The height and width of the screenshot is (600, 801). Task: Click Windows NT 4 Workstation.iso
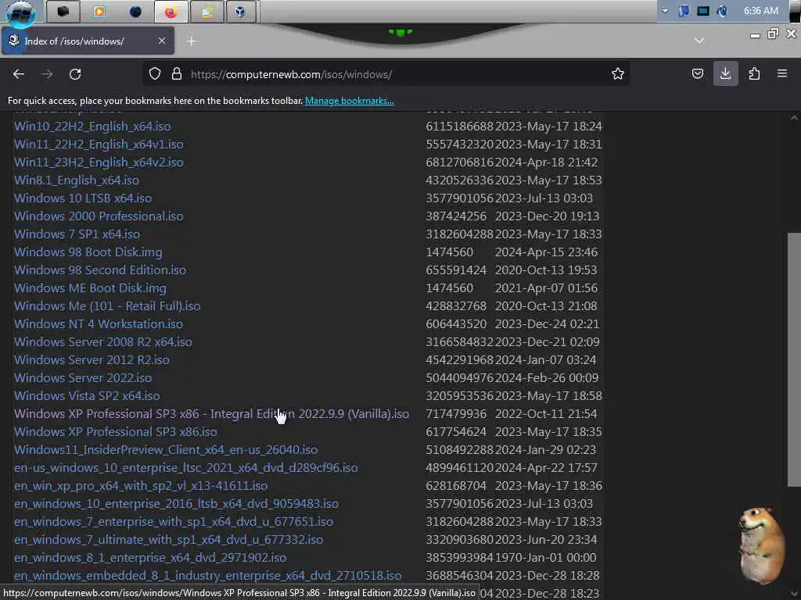[99, 323]
